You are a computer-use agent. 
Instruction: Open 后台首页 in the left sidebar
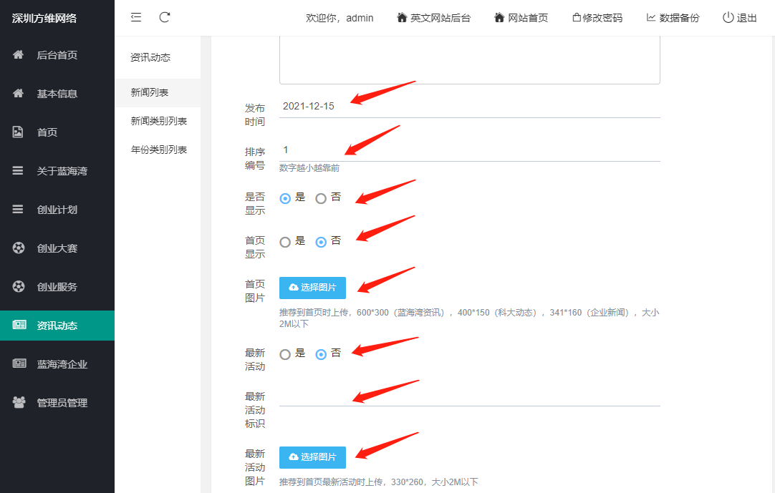click(57, 55)
